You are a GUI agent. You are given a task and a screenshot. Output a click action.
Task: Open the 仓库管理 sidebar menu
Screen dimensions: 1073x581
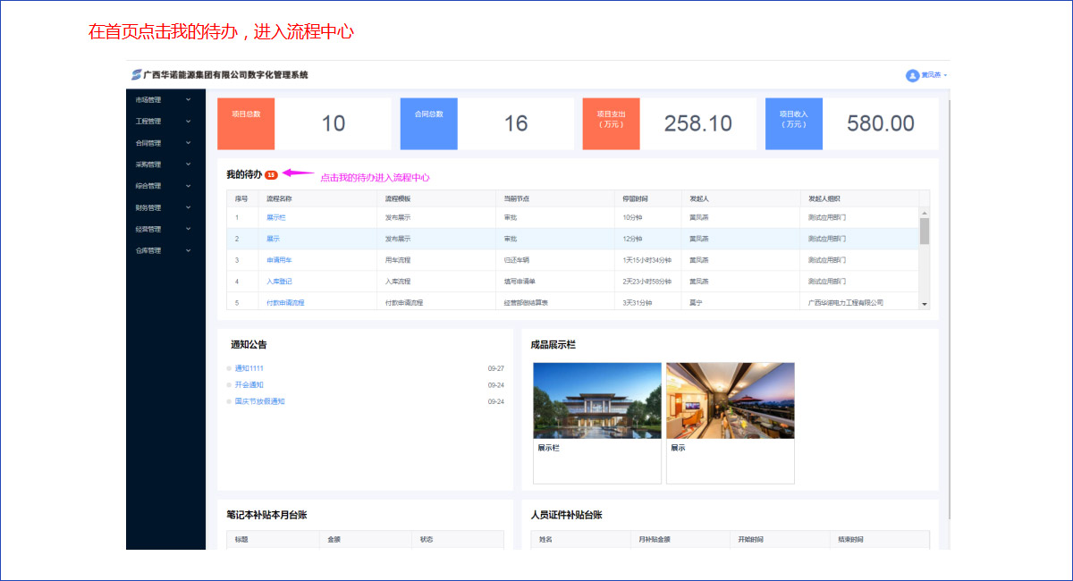click(x=164, y=250)
